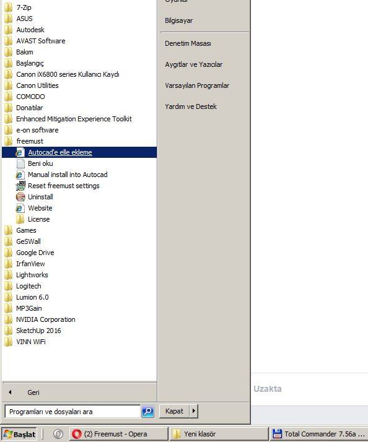368x442 pixels.
Task: Expand the GeSWall folder
Action: coord(28,241)
